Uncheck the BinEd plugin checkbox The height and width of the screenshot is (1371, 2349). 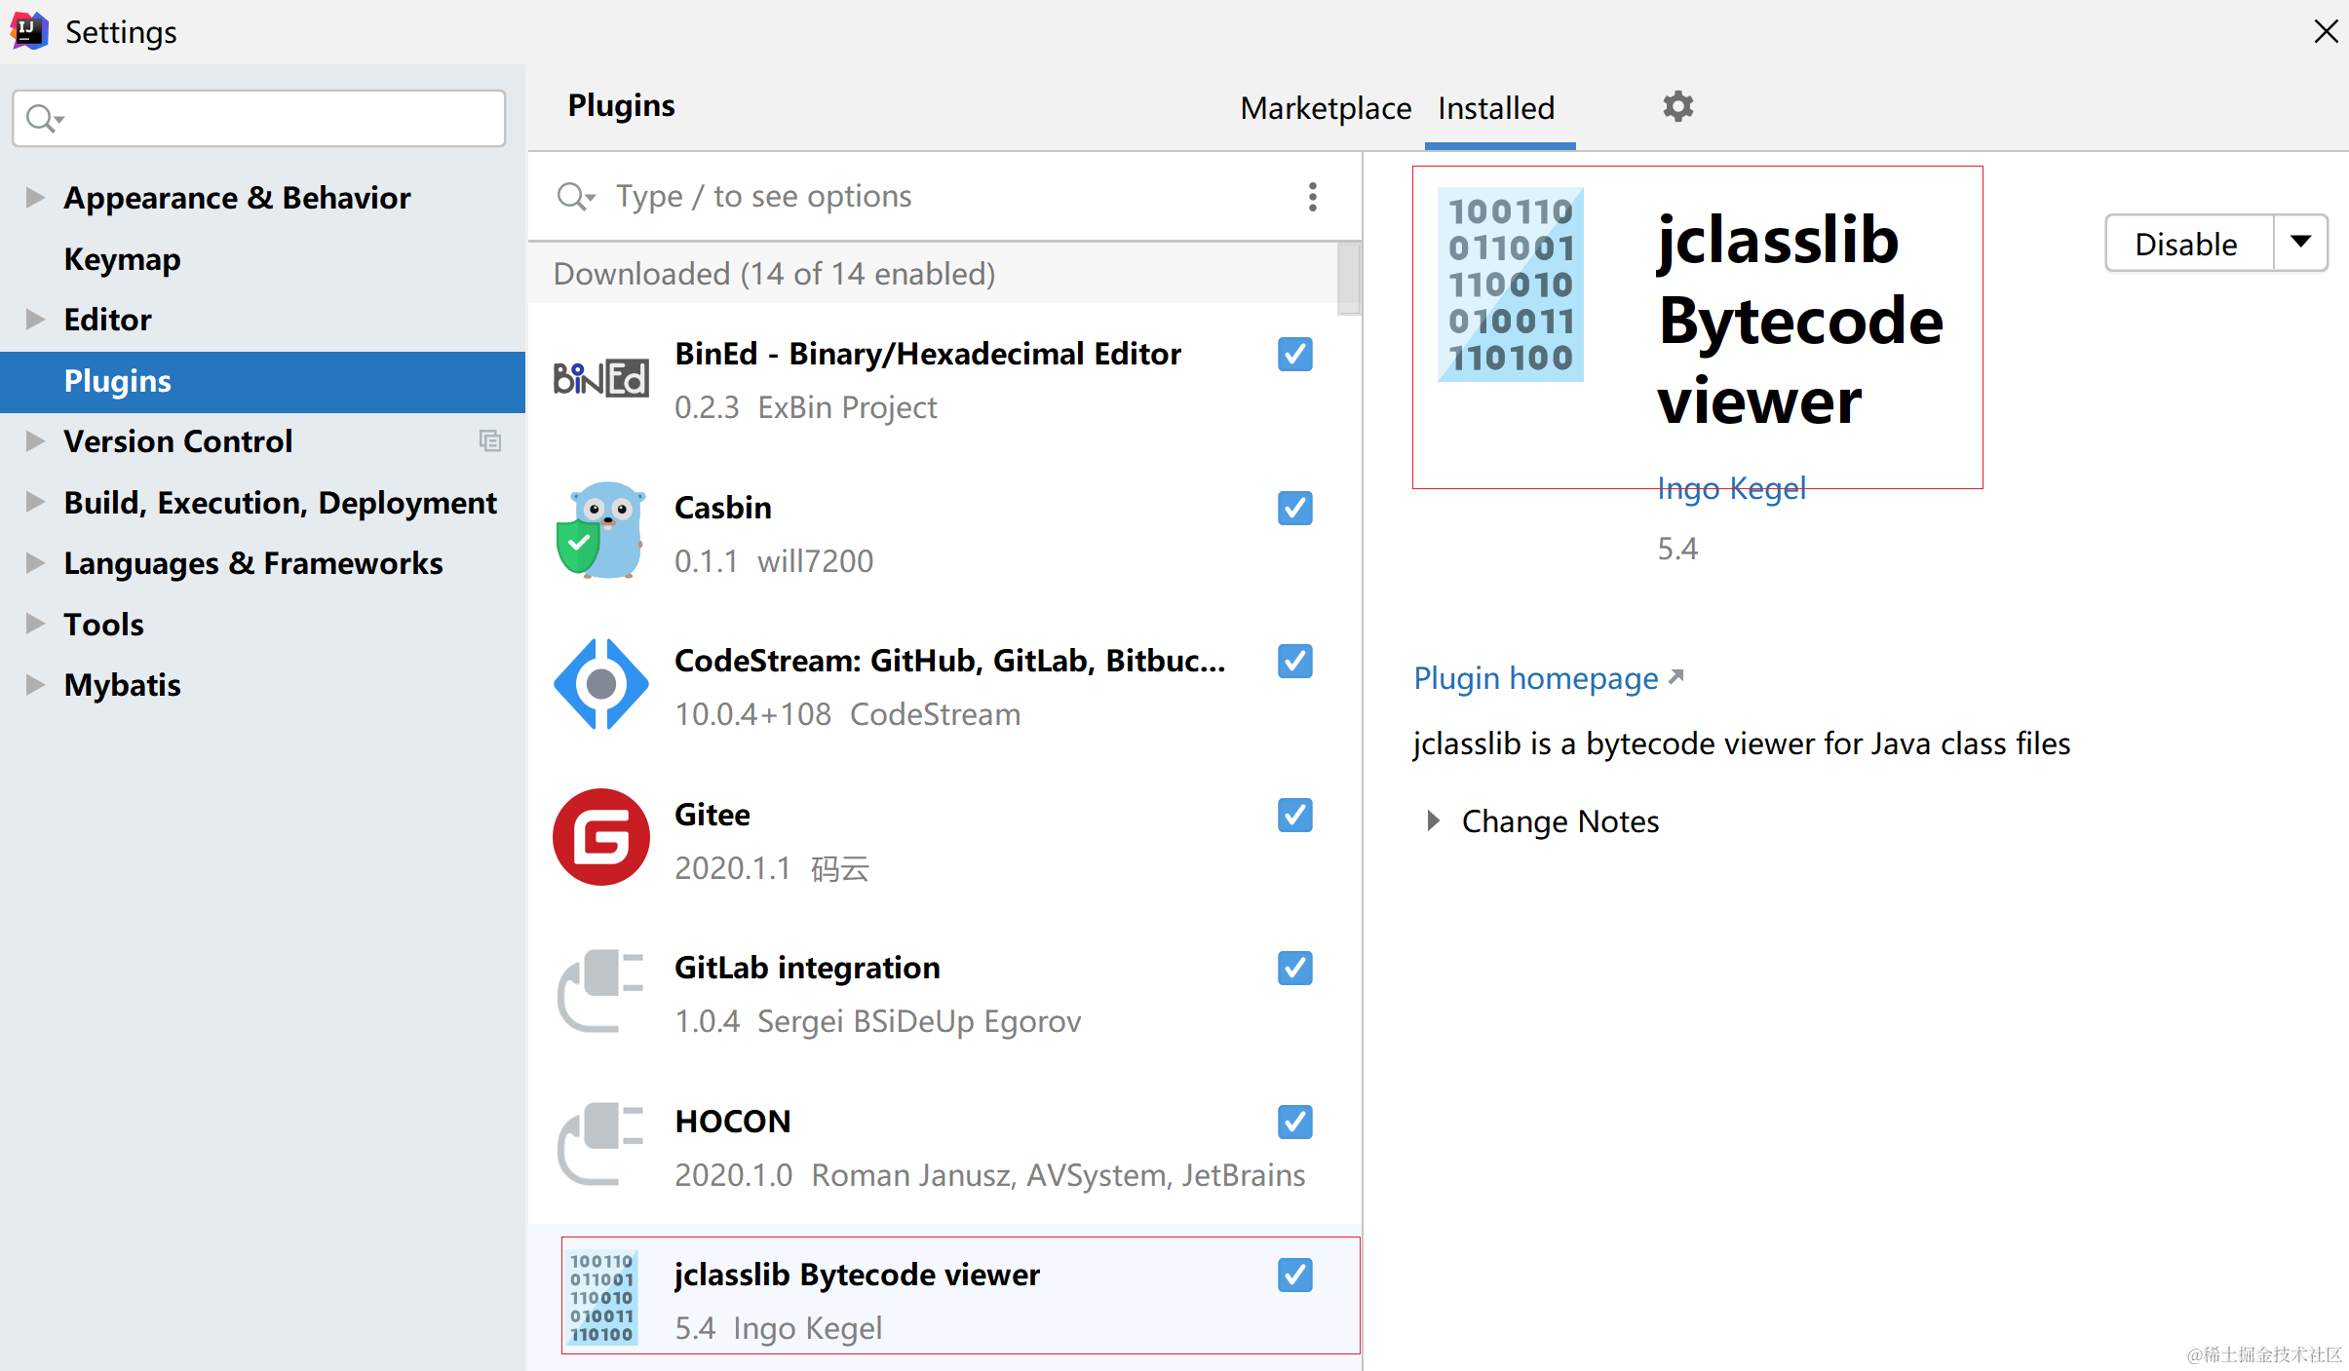point(1294,355)
